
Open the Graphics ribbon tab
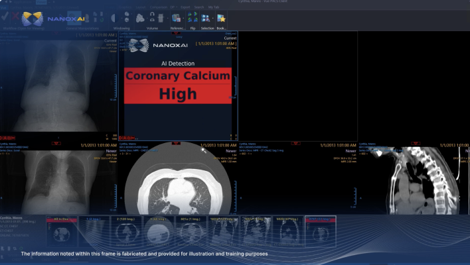click(125, 7)
